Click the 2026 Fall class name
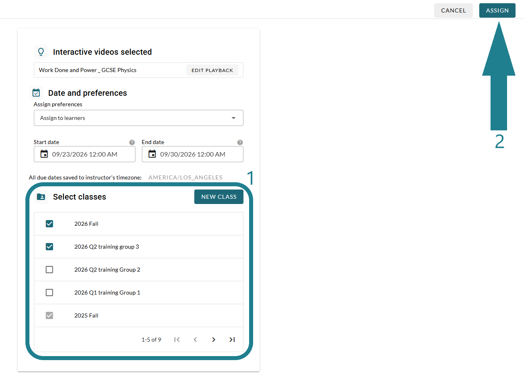The width and height of the screenshot is (524, 375). click(86, 224)
